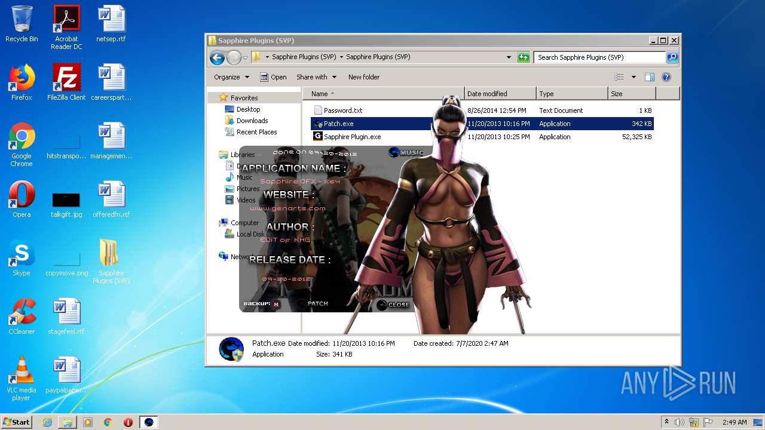765x430 pixels.
Task: Click the Explorer Forward button
Action: click(234, 57)
